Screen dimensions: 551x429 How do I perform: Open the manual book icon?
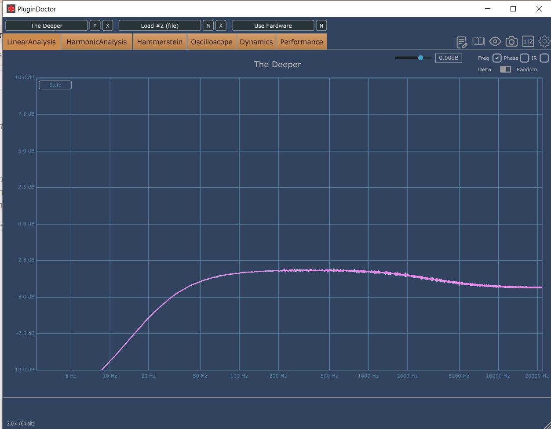[478, 42]
